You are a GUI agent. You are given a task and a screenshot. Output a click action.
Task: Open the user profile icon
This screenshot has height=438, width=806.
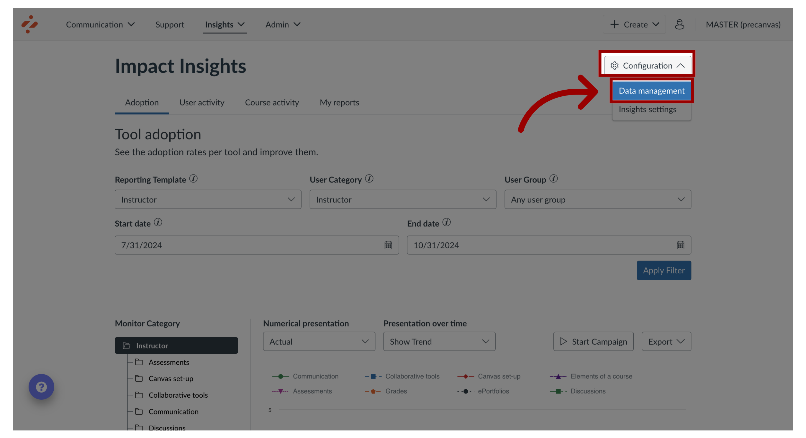[x=679, y=24]
